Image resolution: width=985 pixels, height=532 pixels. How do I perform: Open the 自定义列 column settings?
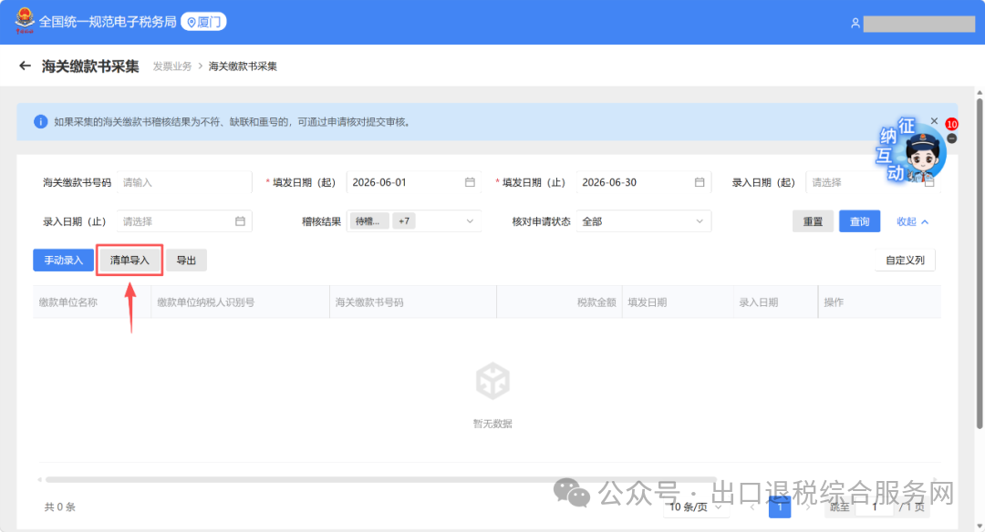coord(905,261)
